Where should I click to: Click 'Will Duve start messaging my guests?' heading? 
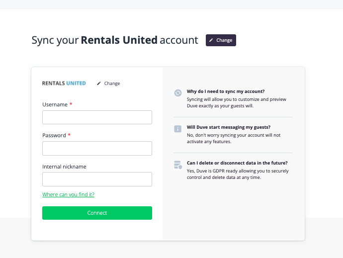(x=229, y=127)
